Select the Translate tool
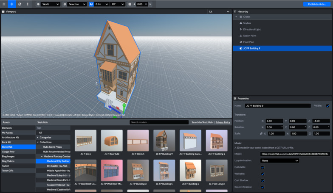 (12, 4)
